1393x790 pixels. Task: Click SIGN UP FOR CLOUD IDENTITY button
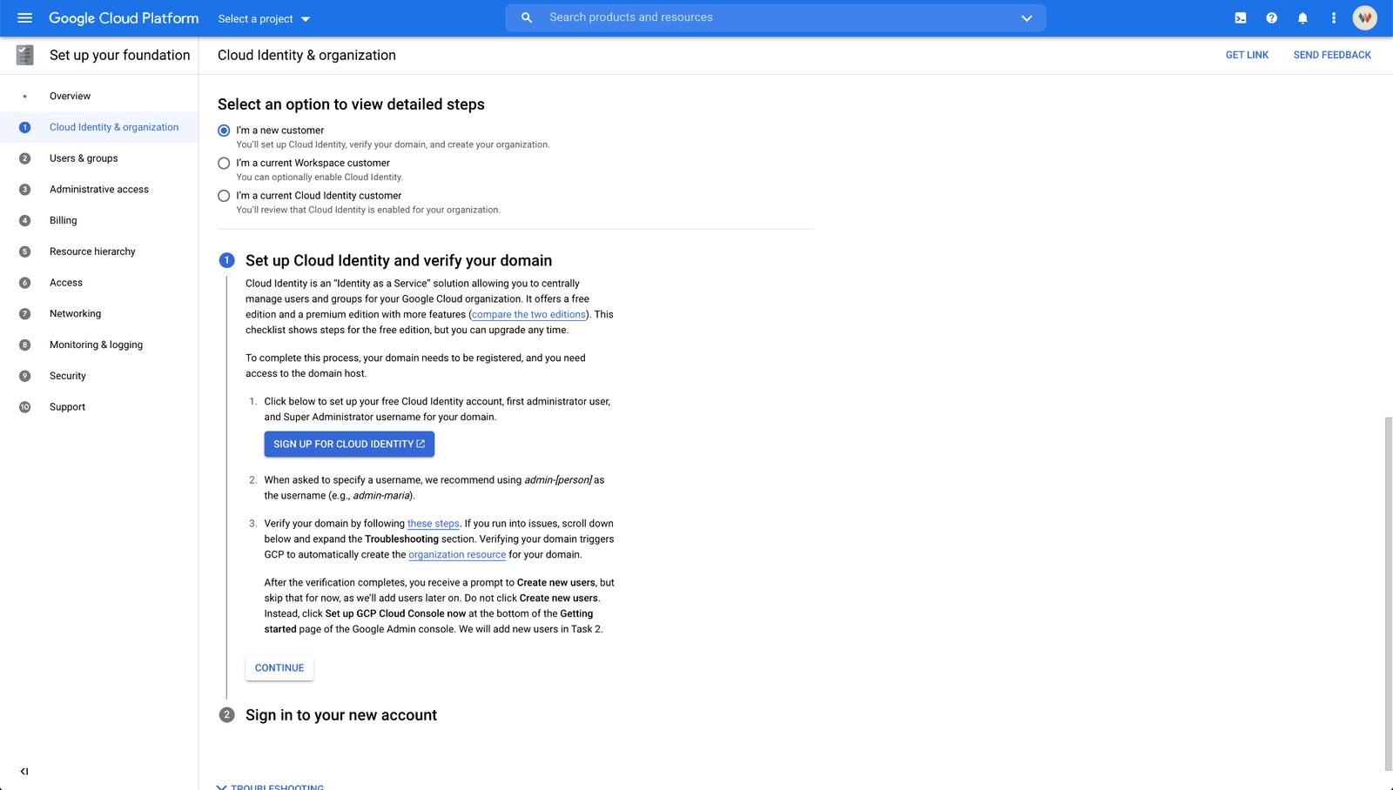pos(349,444)
